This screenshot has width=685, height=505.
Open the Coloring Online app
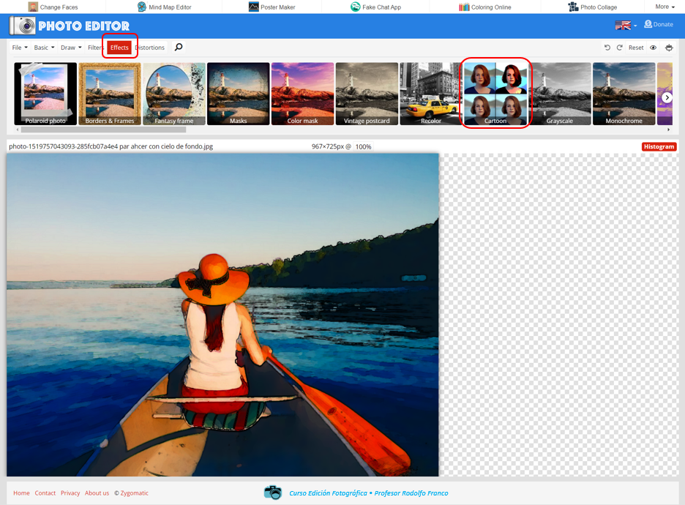tap(484, 7)
